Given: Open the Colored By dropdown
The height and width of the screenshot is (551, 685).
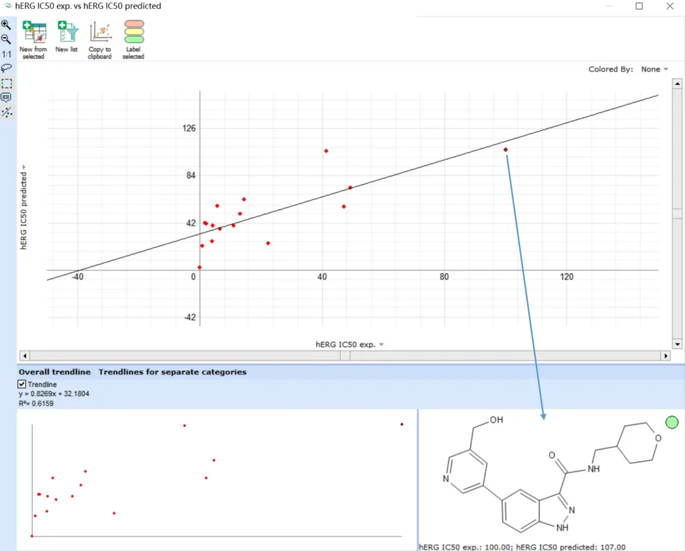Looking at the screenshot, I should coord(655,69).
